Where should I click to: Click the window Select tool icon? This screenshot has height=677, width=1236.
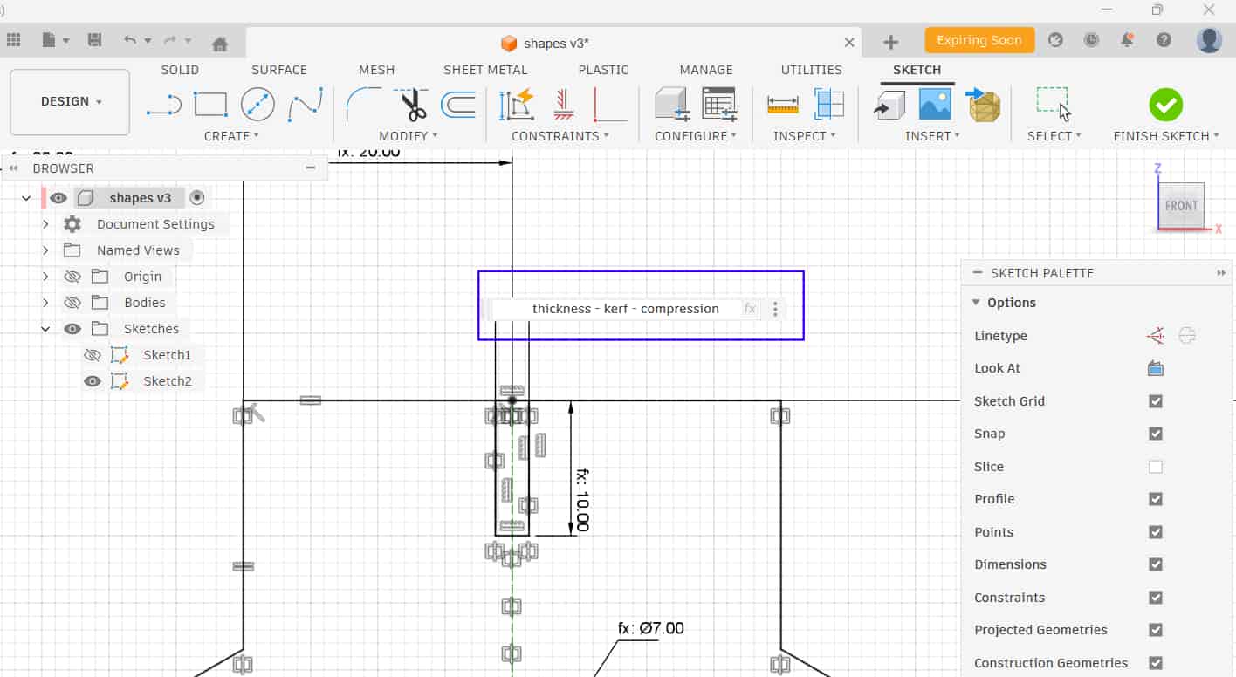pyautogui.click(x=1054, y=103)
